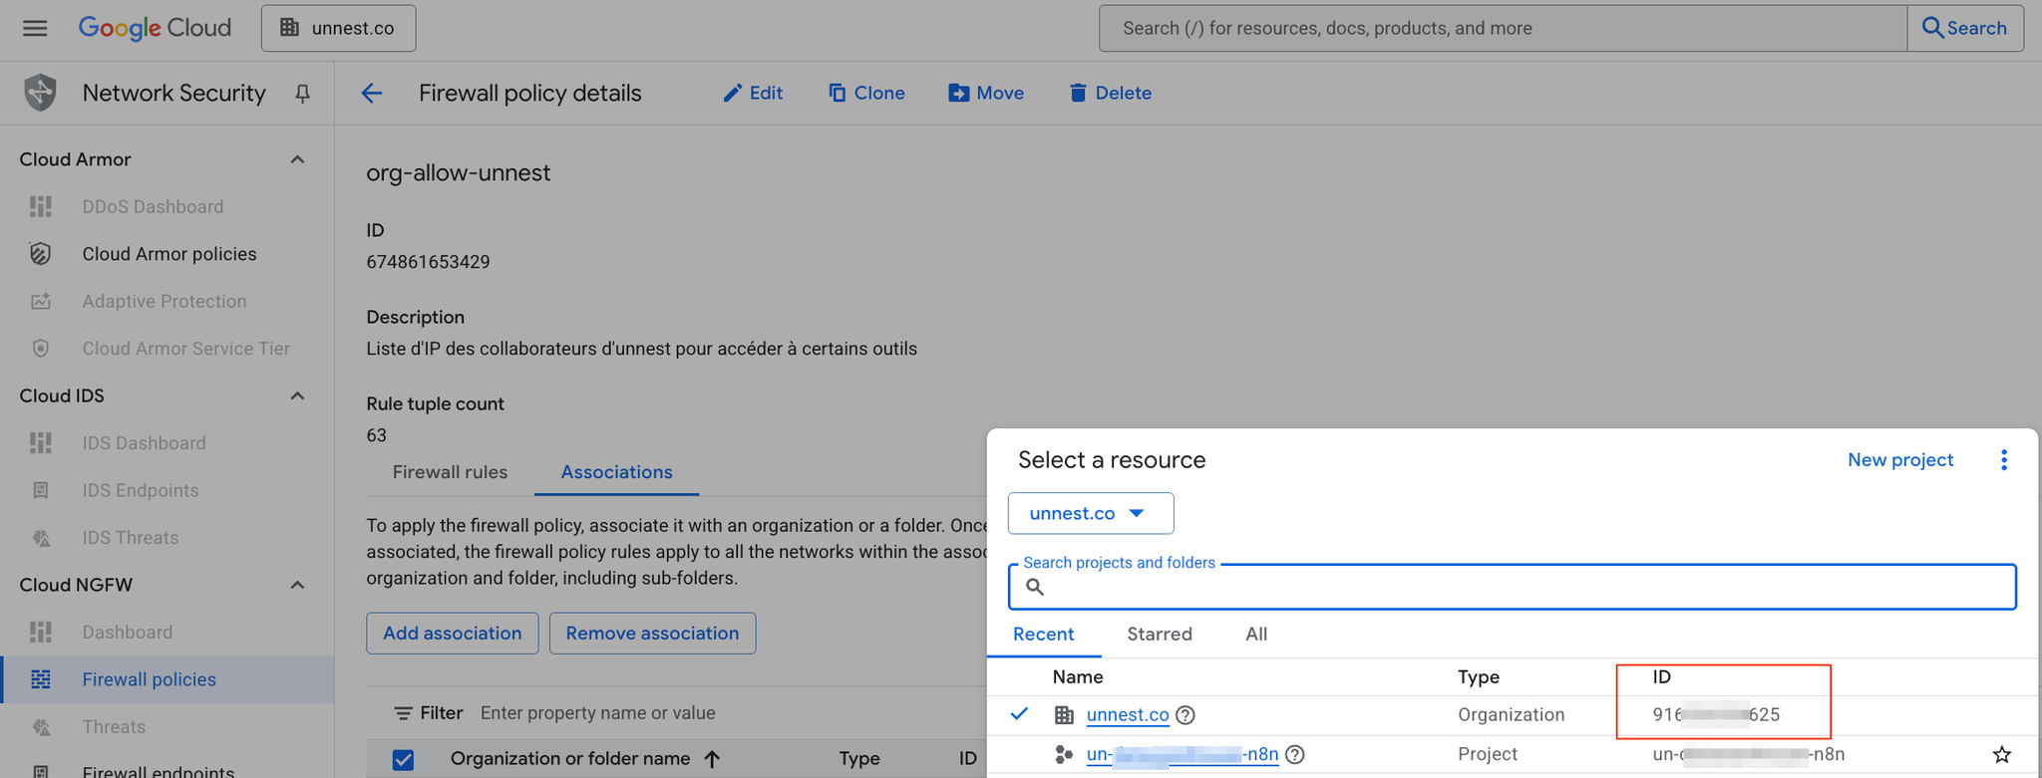Viewport: 2042px width, 778px height.
Task: Open the unnest.co organization dropdown
Action: click(x=1090, y=513)
